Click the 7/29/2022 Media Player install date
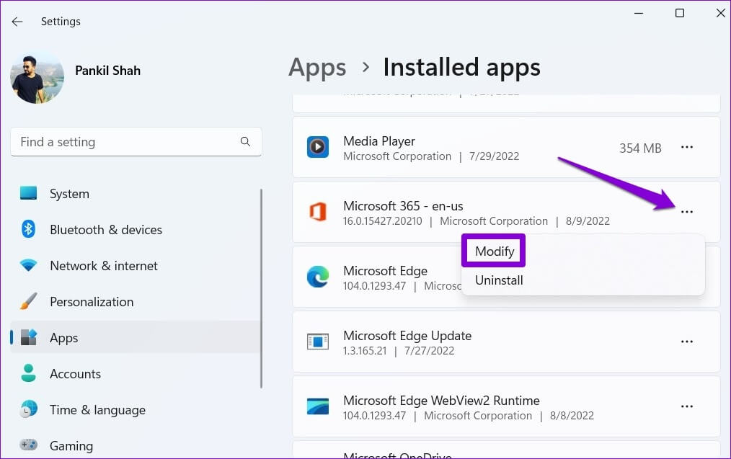 (x=494, y=156)
